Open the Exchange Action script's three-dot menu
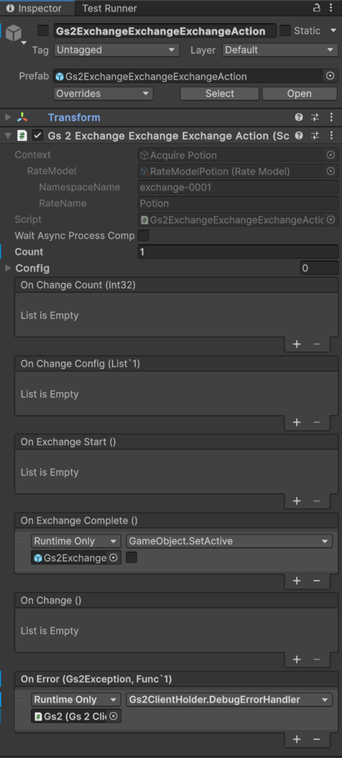The image size is (342, 758). coord(331,136)
